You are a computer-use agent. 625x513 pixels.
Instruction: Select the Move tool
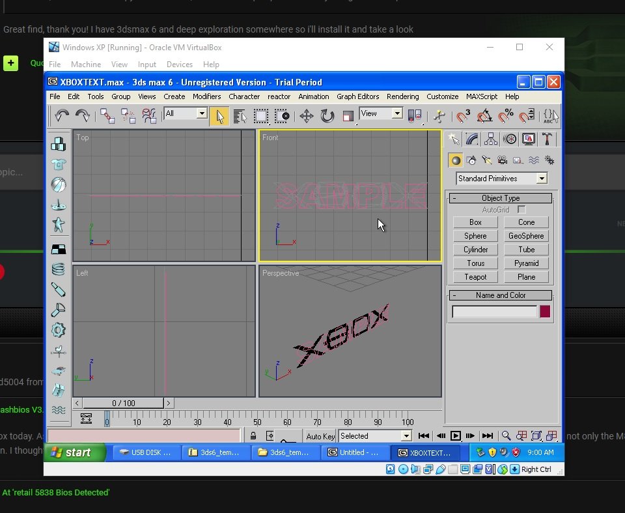(x=307, y=116)
